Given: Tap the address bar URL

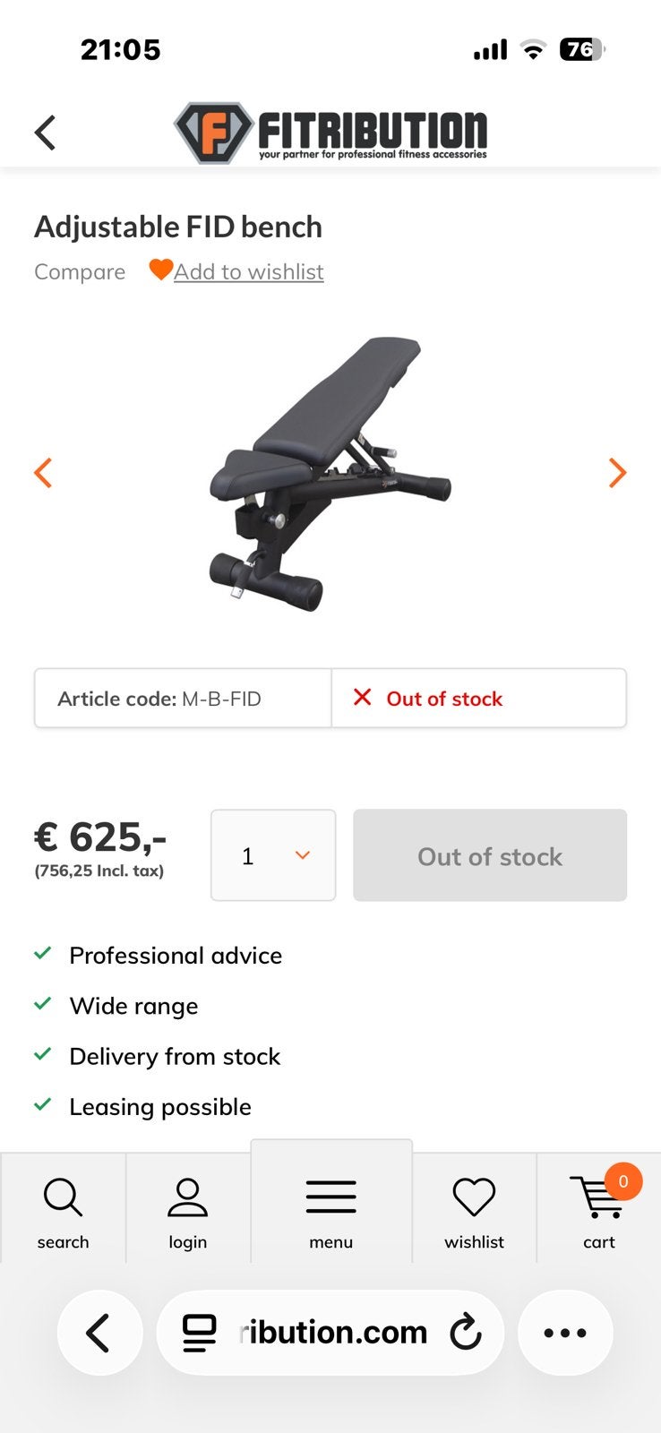Looking at the screenshot, I should 333,1333.
